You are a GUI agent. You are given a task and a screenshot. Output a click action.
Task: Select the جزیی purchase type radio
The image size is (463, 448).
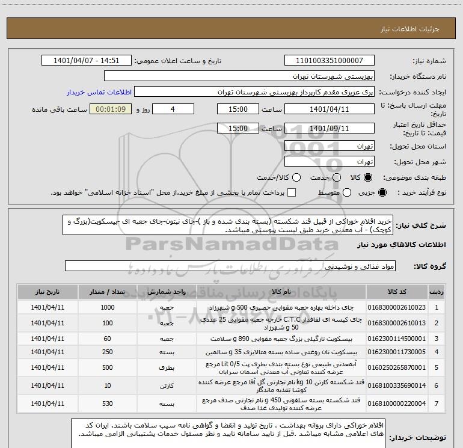tap(382, 193)
